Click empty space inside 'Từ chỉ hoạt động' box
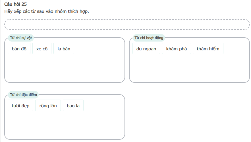Screen dimensions: 251x142 189,69
